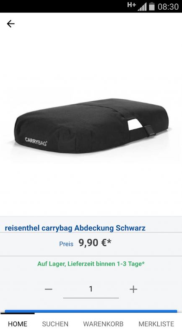Open the HOME tab
Viewport: 182px width, 335px height.
[18, 324]
